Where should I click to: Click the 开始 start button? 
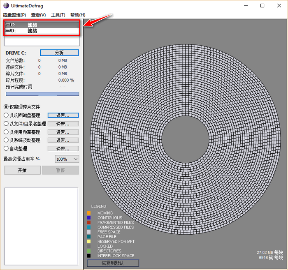click(22, 170)
